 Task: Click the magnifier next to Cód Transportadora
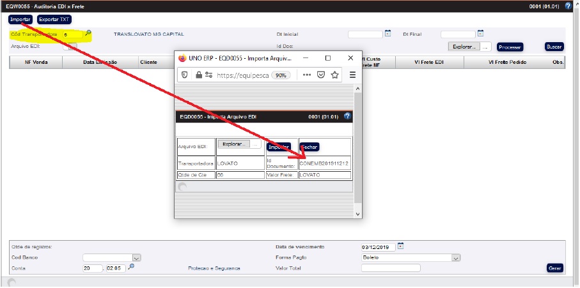point(88,33)
